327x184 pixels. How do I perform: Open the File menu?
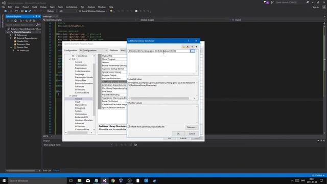pyautogui.click(x=3, y=7)
